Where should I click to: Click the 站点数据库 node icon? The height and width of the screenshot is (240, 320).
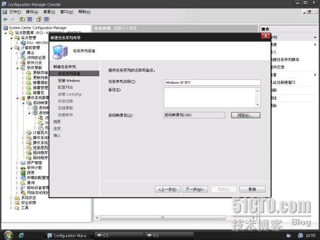[11, 33]
